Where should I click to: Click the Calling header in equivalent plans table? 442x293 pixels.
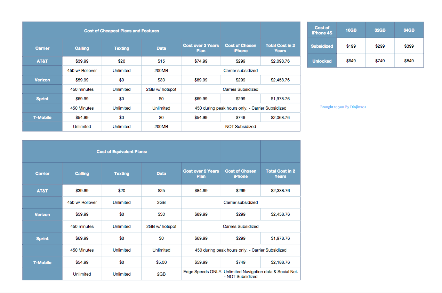point(82,174)
